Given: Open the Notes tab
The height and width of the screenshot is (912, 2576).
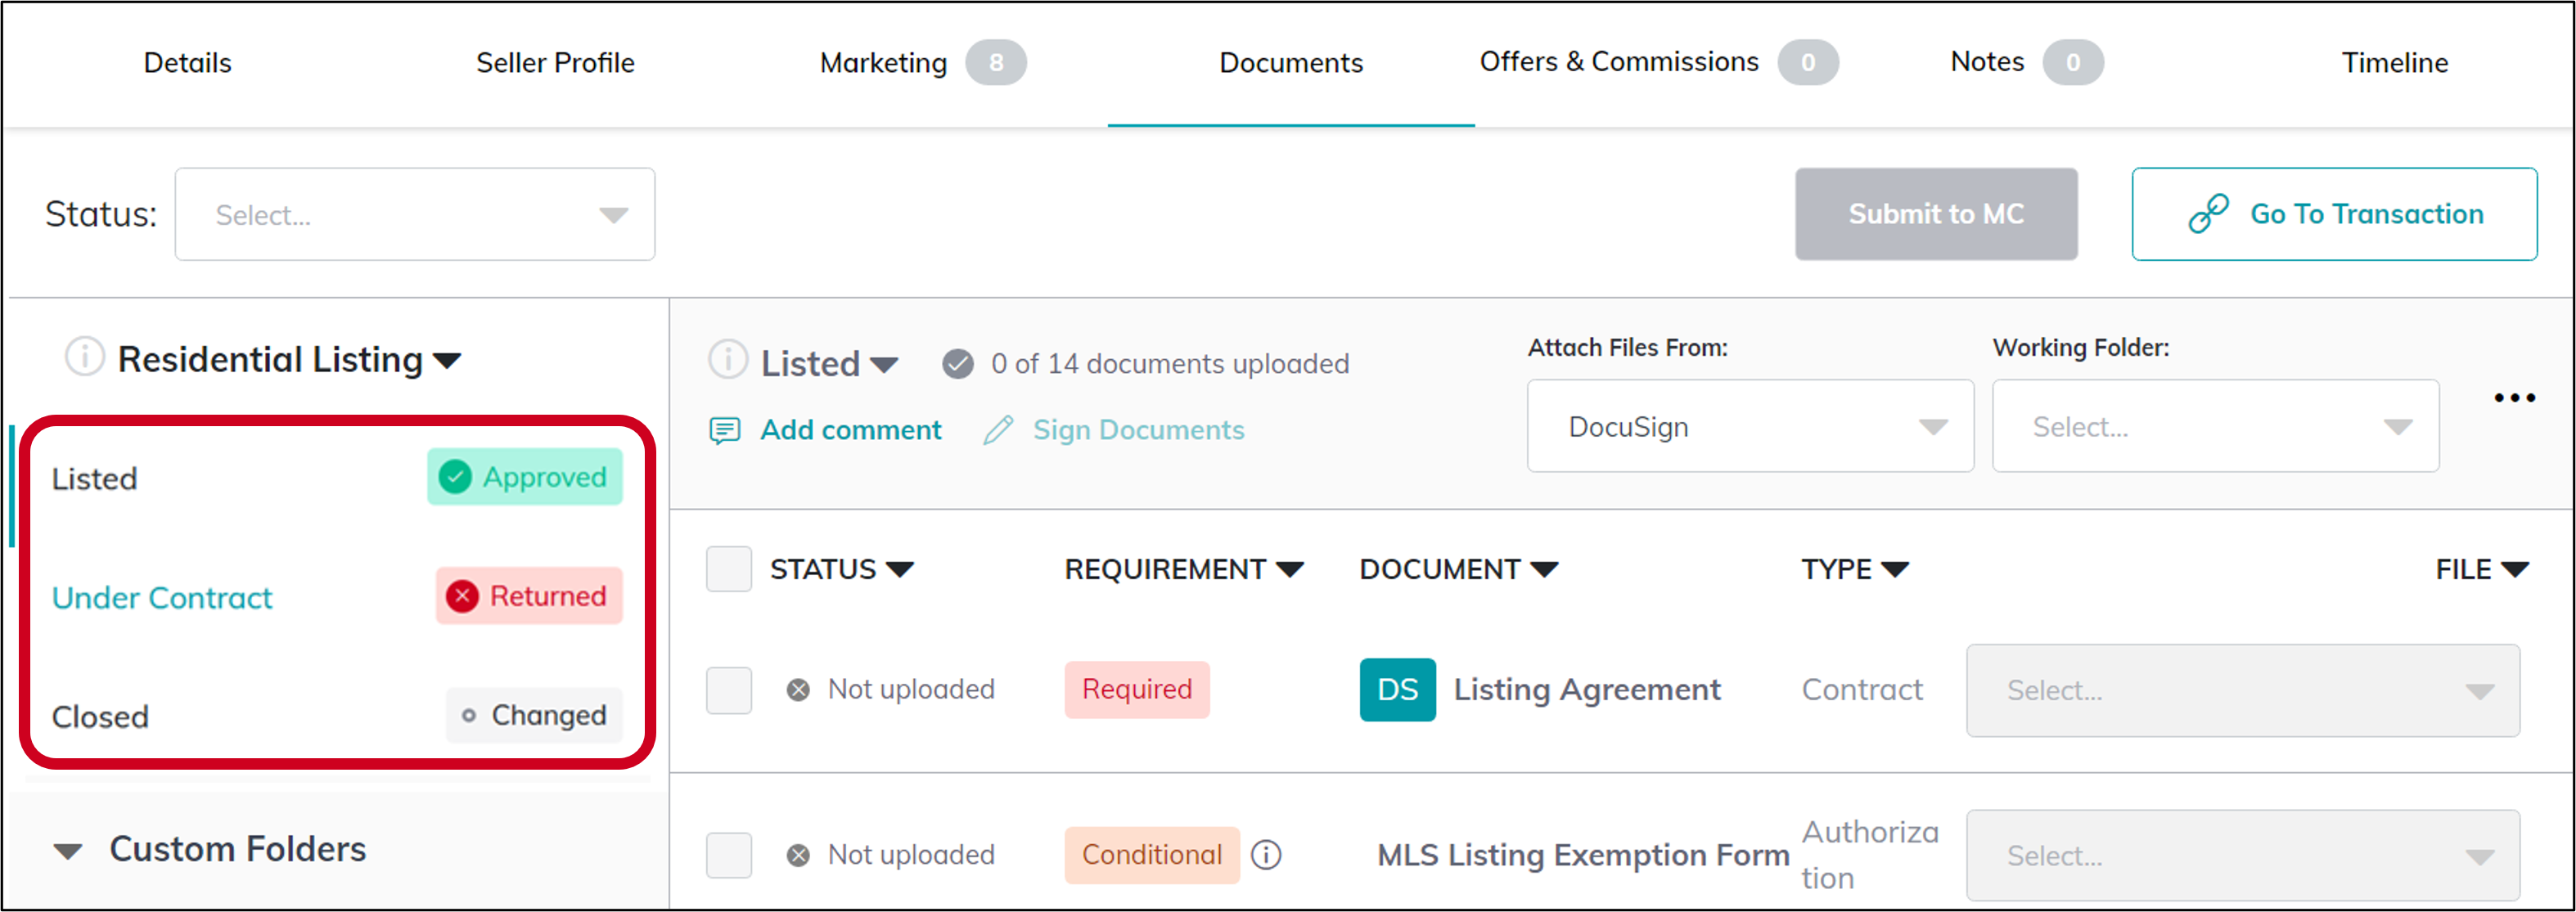Looking at the screenshot, I should pyautogui.click(x=1986, y=62).
